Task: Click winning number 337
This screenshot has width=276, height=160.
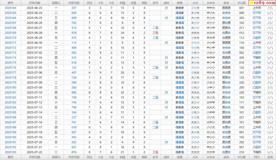Action: 74,8
